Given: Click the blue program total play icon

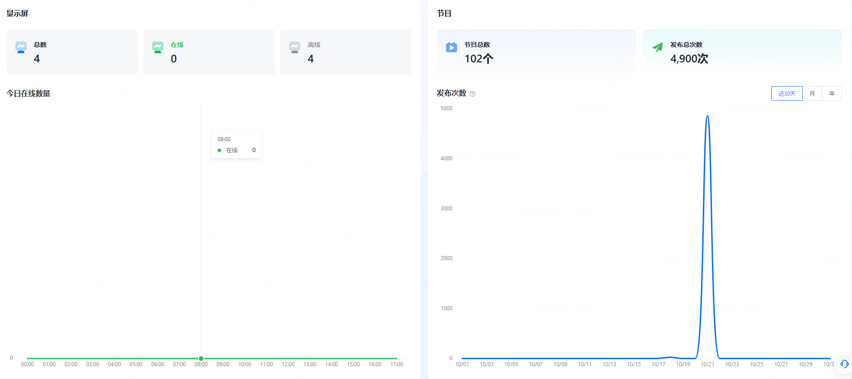Looking at the screenshot, I should click(x=452, y=47).
